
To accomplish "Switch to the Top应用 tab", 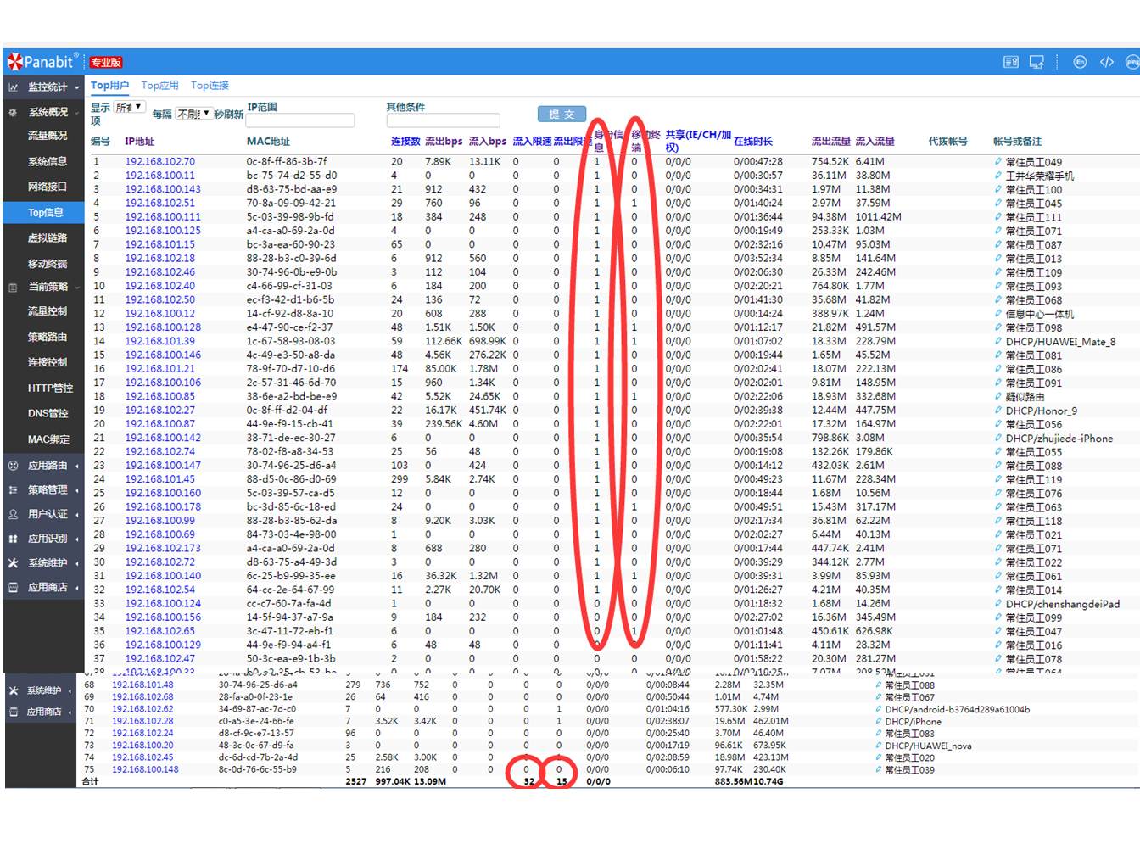I will coord(159,85).
